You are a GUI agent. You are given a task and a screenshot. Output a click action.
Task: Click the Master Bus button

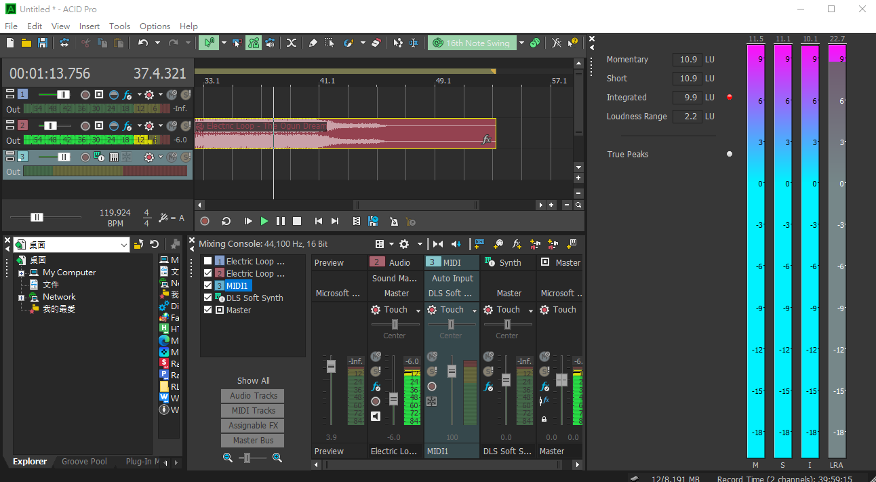[254, 441]
